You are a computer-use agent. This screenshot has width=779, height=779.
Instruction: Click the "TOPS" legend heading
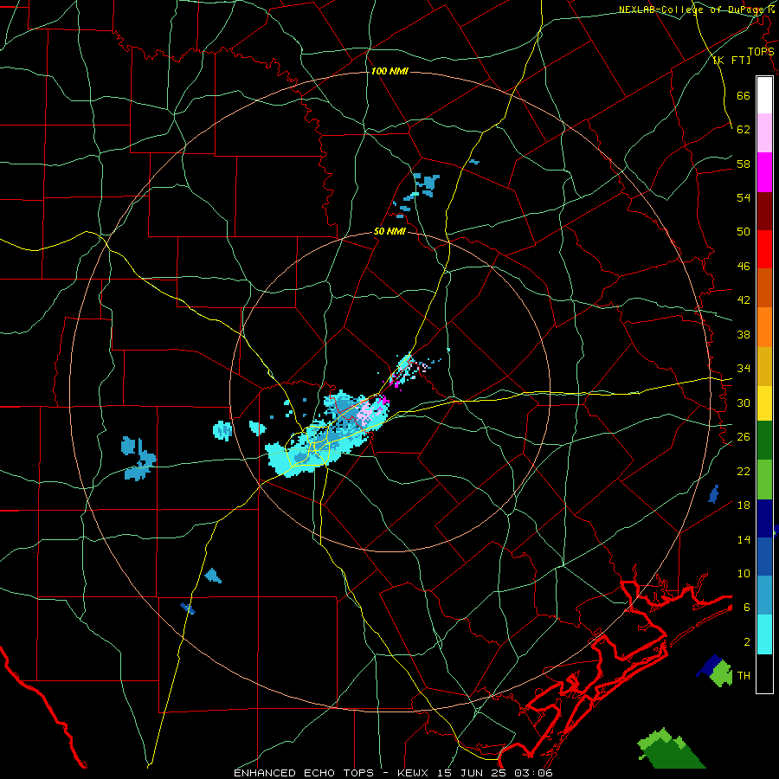pos(761,51)
